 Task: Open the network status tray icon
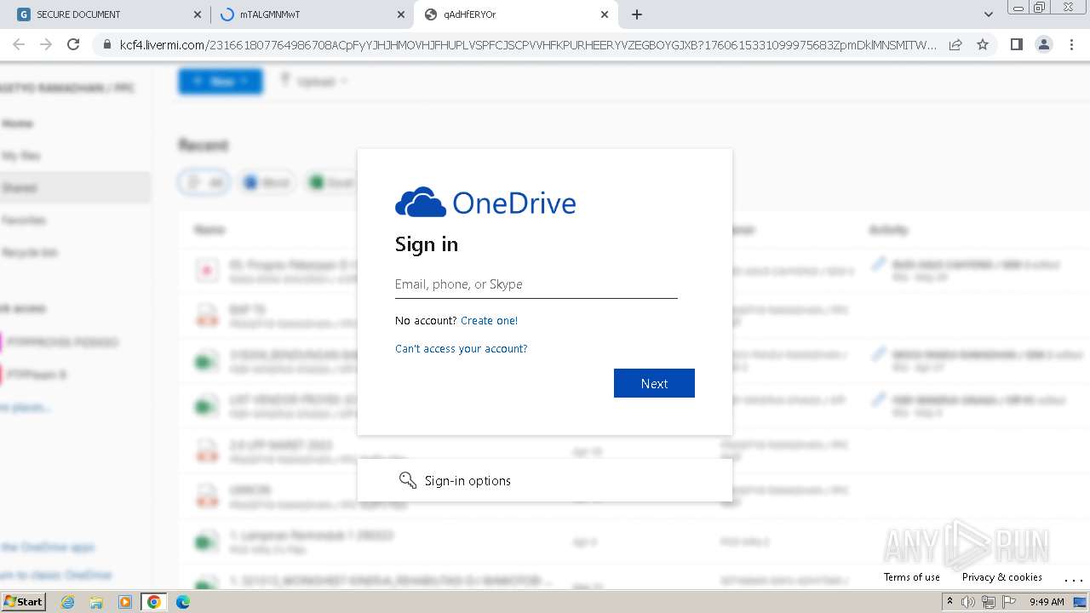point(989,602)
